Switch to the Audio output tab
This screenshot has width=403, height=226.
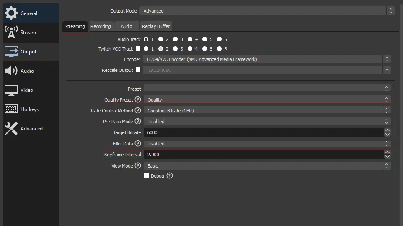point(127,26)
